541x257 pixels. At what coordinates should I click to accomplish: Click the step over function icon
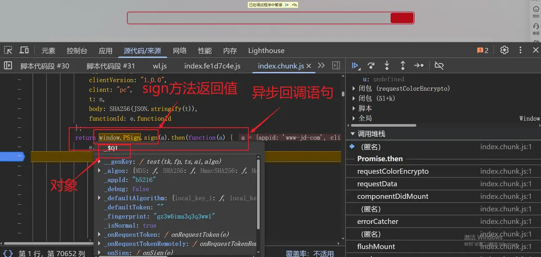click(x=371, y=66)
